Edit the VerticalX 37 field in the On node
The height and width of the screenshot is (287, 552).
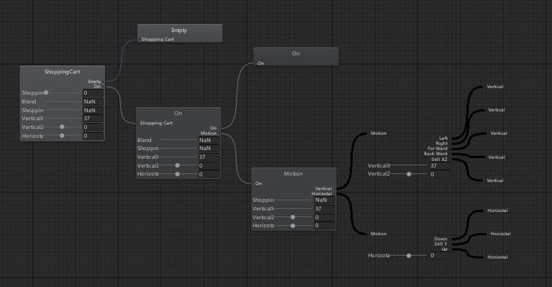pos(208,157)
